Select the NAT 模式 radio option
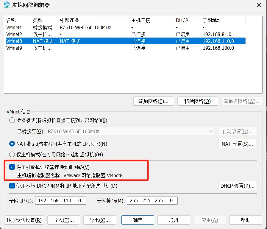This screenshot has width=267, height=229. (12, 144)
